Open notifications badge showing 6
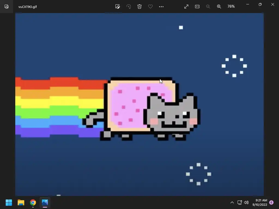The image size is (279, 209). (271, 202)
